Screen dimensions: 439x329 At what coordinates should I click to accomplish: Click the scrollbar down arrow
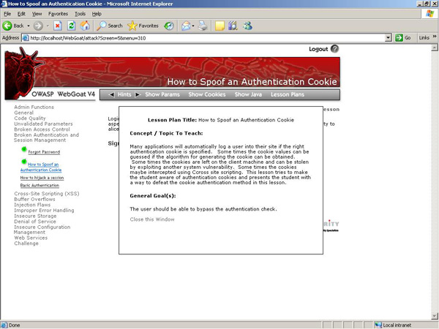tap(435, 316)
